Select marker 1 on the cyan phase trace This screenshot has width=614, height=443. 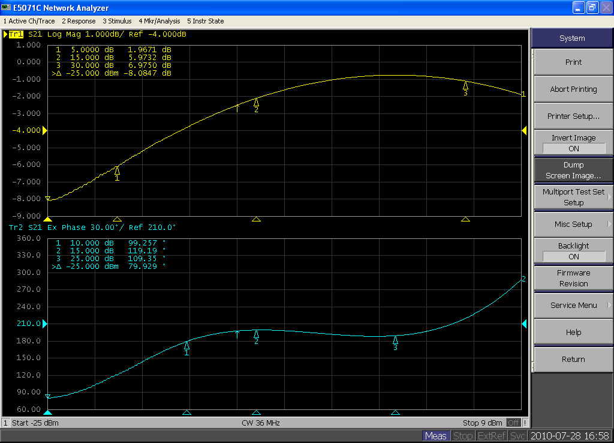tap(186, 346)
